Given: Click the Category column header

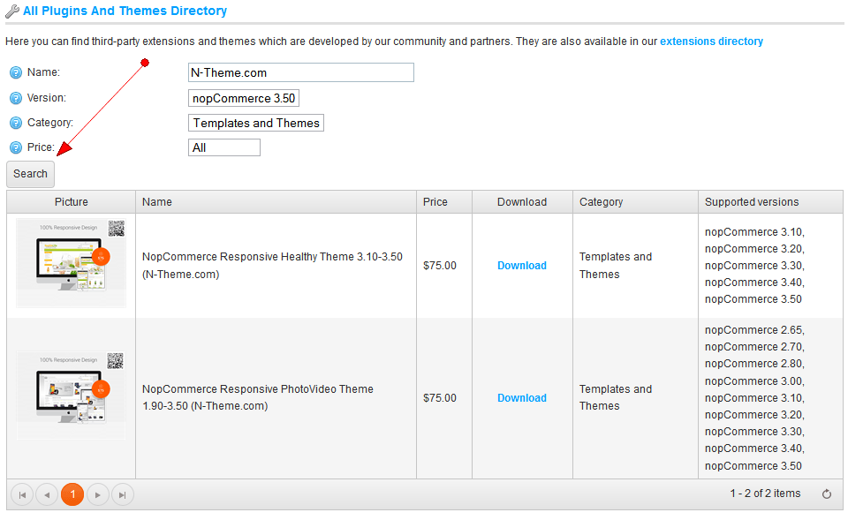Looking at the screenshot, I should coord(635,202).
